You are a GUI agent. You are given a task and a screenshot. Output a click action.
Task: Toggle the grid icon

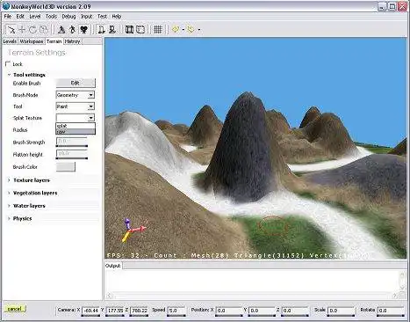click(x=158, y=29)
